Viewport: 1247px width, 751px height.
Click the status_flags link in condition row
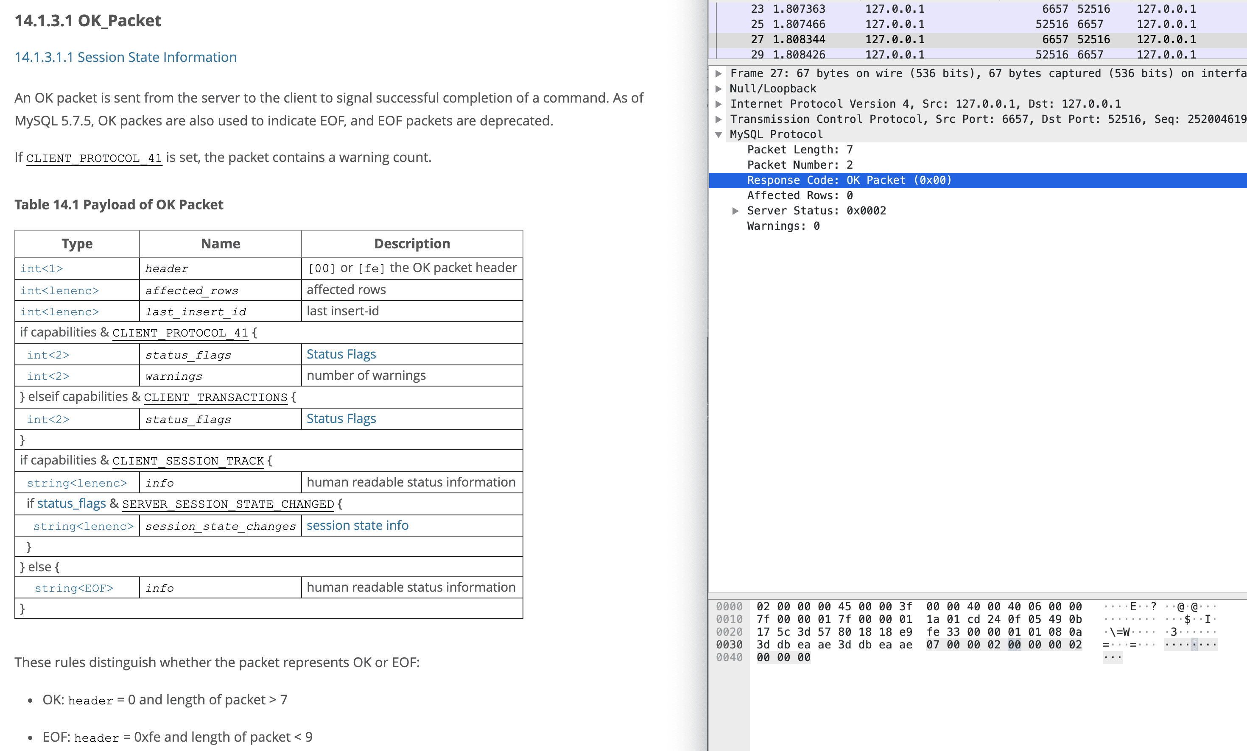71,503
